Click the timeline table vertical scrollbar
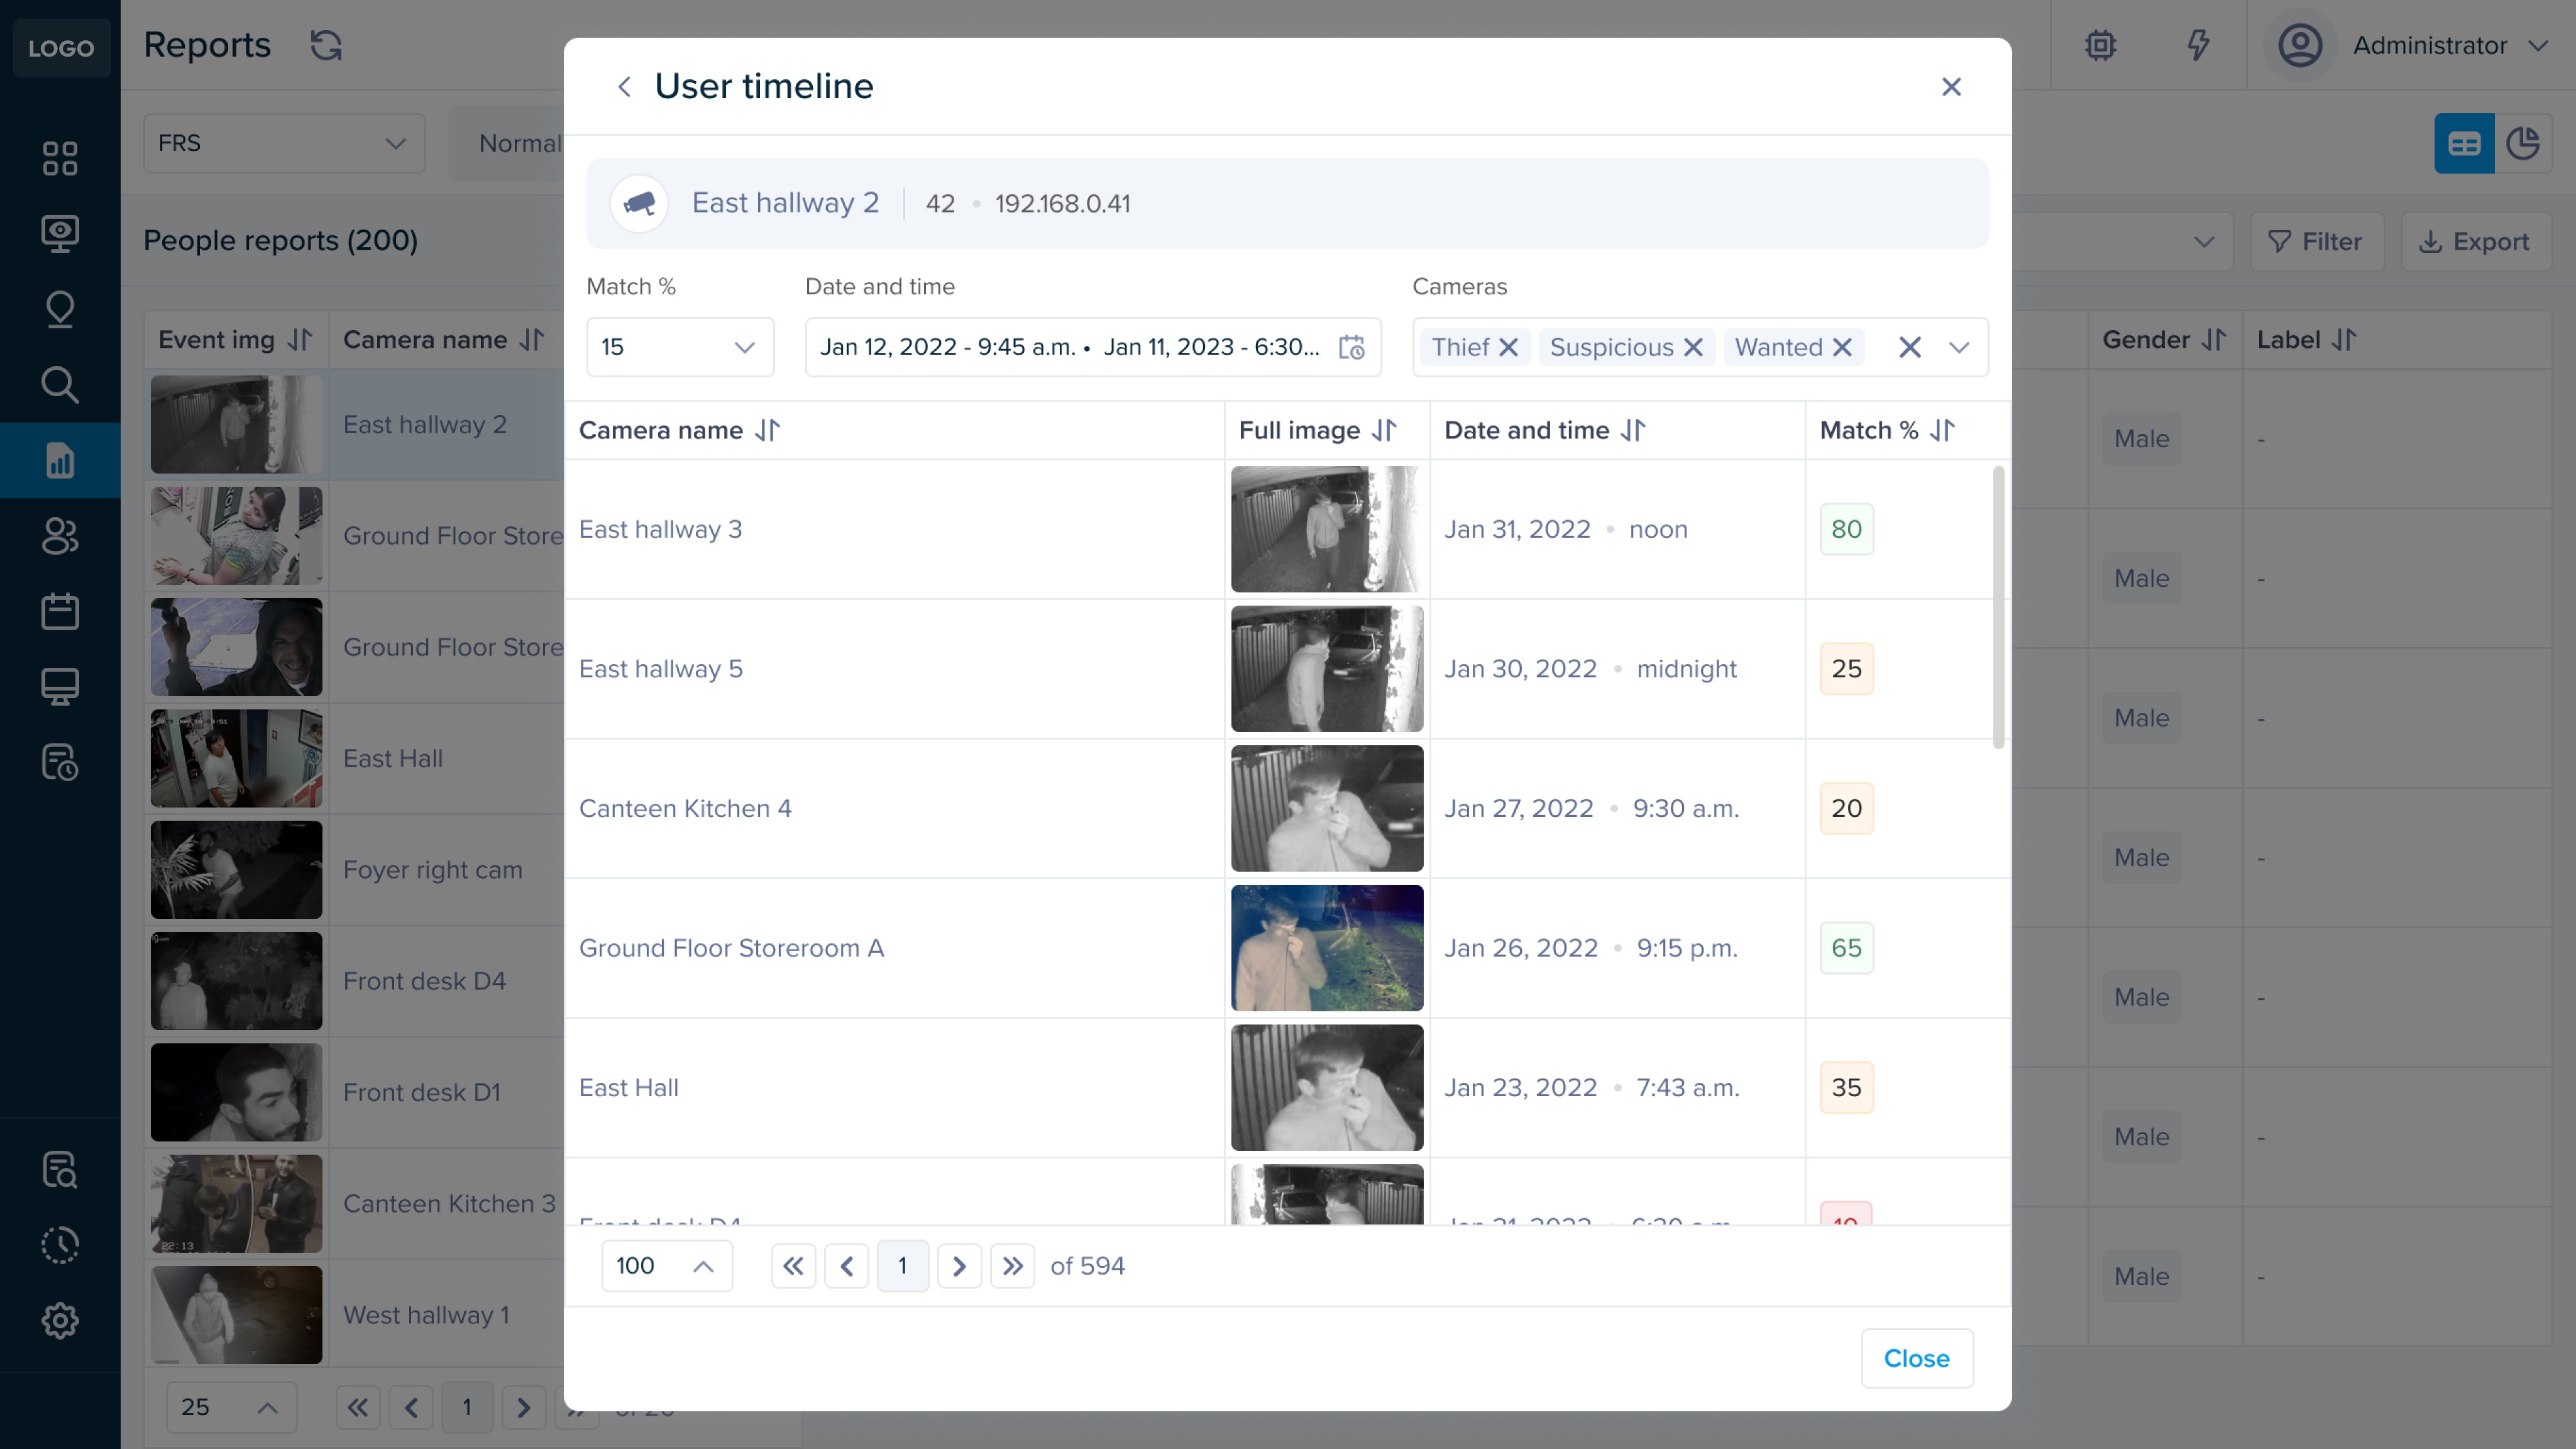 [x=1998, y=606]
